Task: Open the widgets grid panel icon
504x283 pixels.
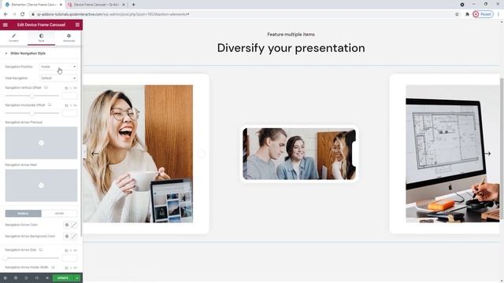Action: pyautogui.click(x=77, y=24)
